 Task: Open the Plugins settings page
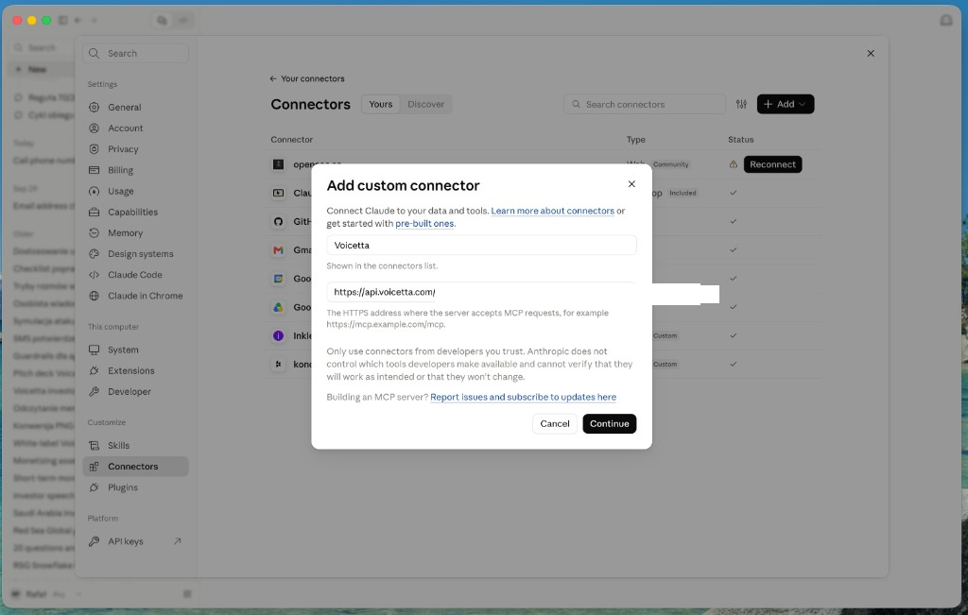(135, 487)
